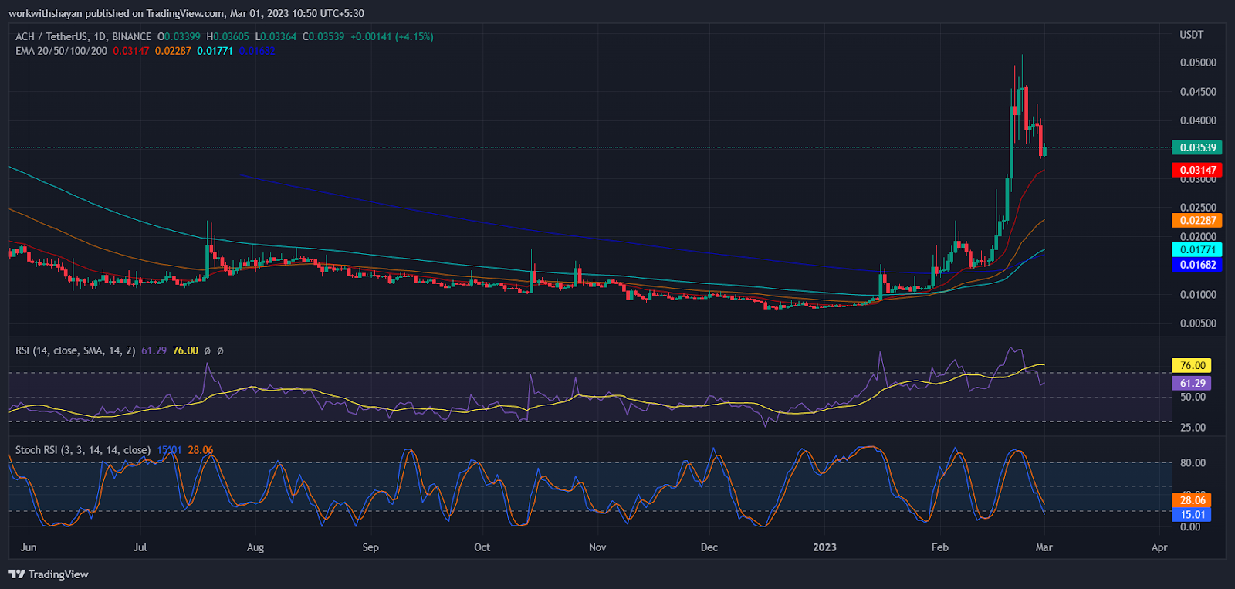Click the change value +0.00141 (+4.15%)

point(392,36)
